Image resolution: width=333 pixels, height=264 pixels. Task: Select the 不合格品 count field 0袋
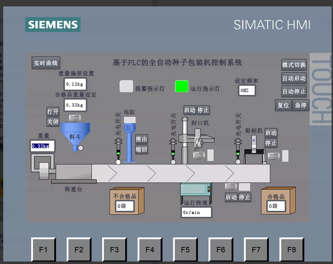tap(125, 206)
